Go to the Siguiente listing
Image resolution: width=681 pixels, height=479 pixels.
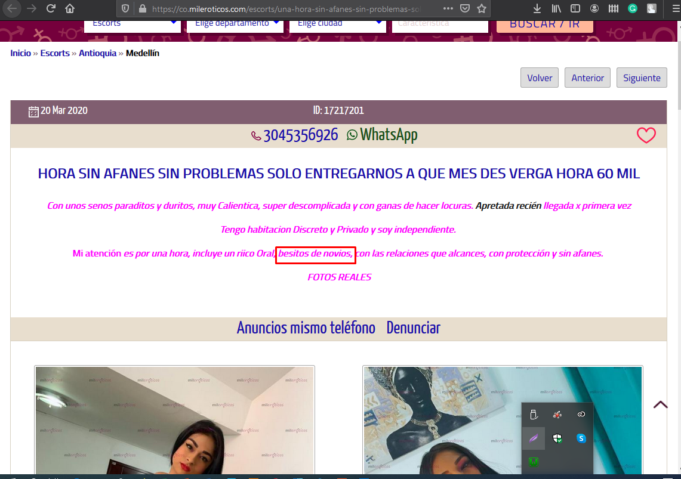(642, 78)
